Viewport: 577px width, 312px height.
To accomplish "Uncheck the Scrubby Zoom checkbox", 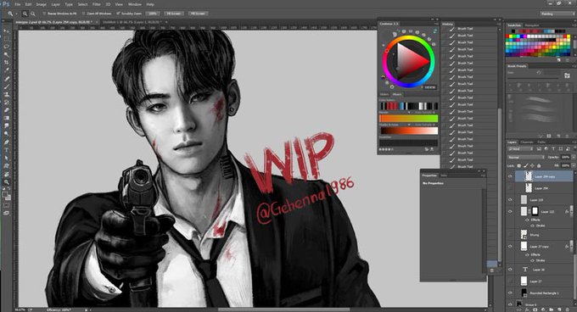I will [118, 14].
